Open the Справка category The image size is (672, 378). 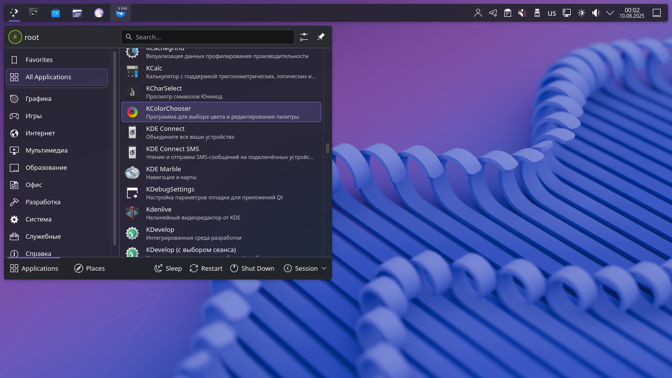click(57, 252)
